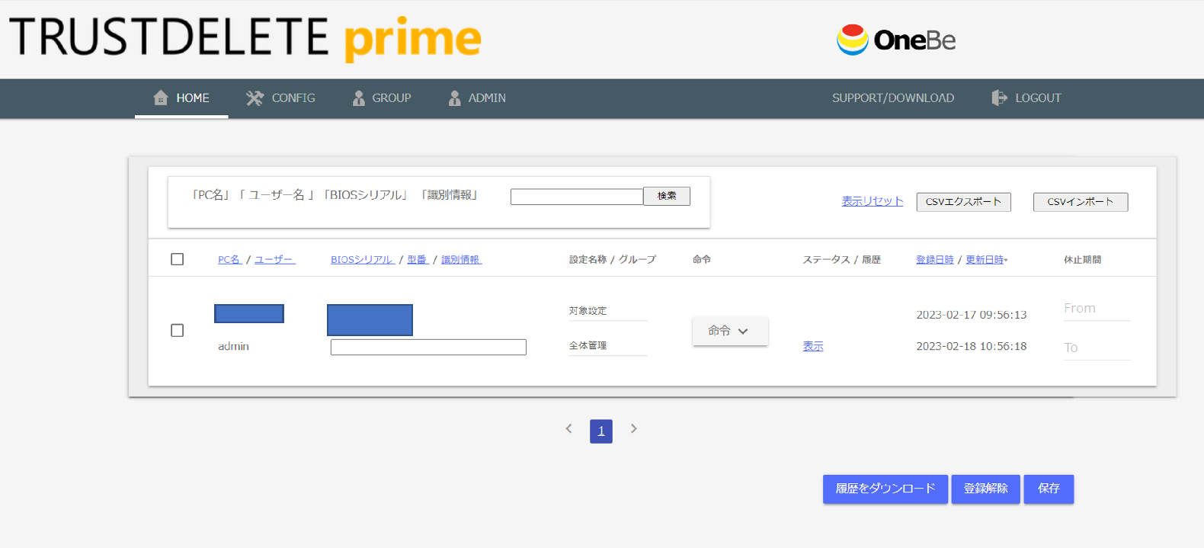This screenshot has height=548, width=1204.
Task: Open SUPPORT/DOWNLOAD menu
Action: tap(893, 98)
